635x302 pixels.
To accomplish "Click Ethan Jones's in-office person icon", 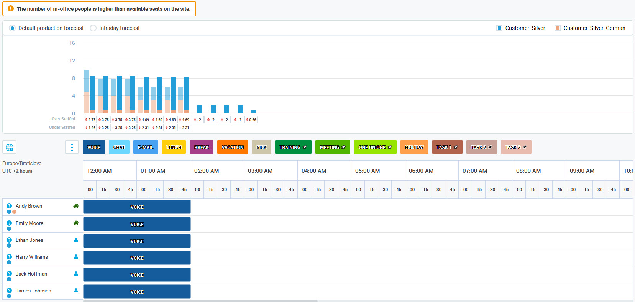I will tap(76, 240).
